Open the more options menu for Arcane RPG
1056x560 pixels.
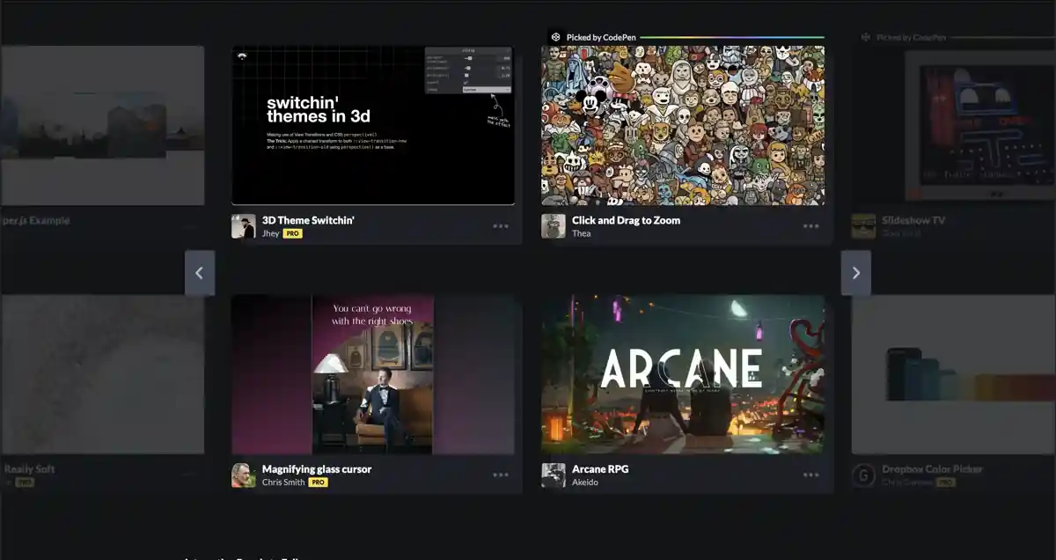[x=810, y=475]
